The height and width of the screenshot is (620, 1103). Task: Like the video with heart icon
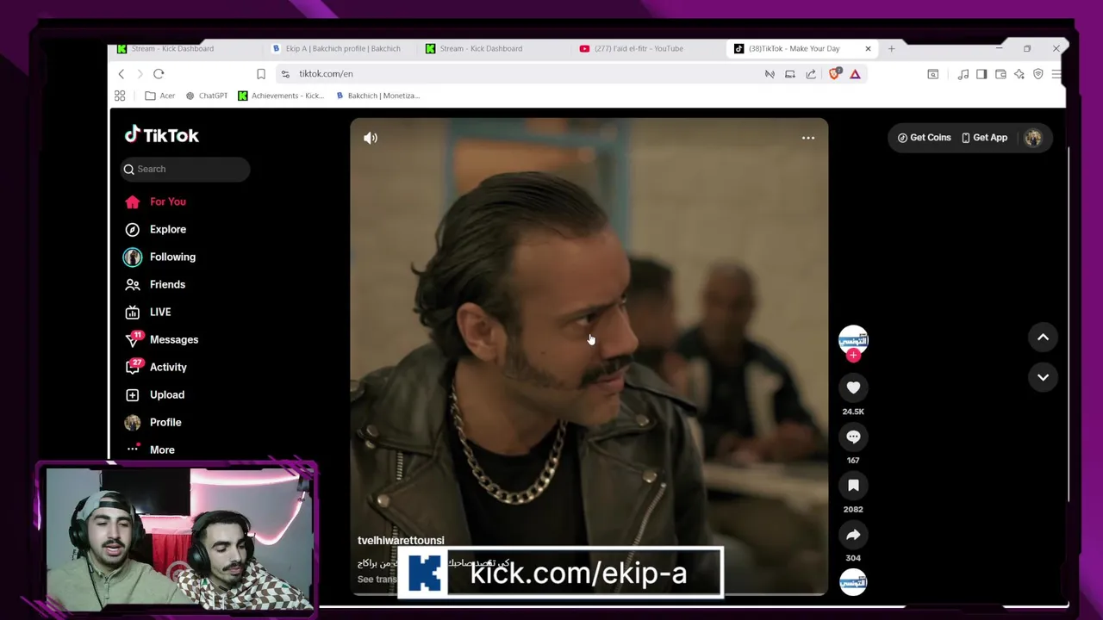[853, 388]
